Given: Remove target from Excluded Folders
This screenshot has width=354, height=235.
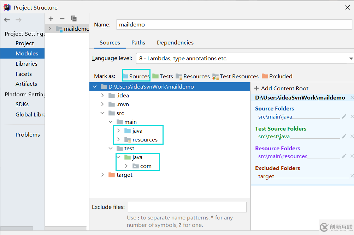Looking at the screenshot, I should pyautogui.click(x=352, y=176).
